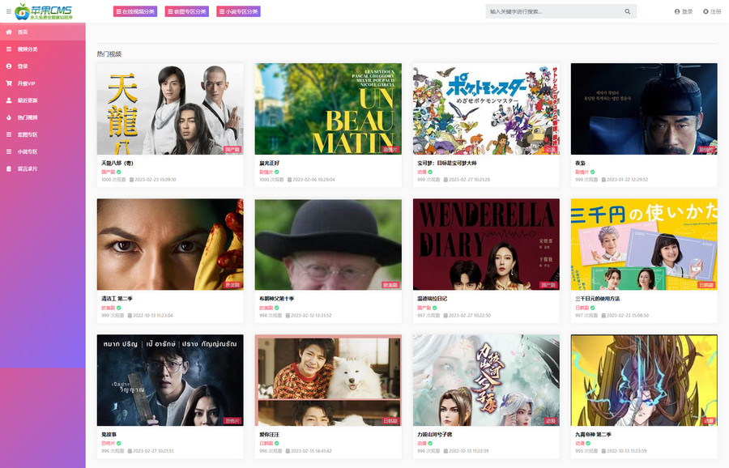The image size is (729, 468).
Task: Select 套图专区 in the sidebar
Action: coord(28,134)
